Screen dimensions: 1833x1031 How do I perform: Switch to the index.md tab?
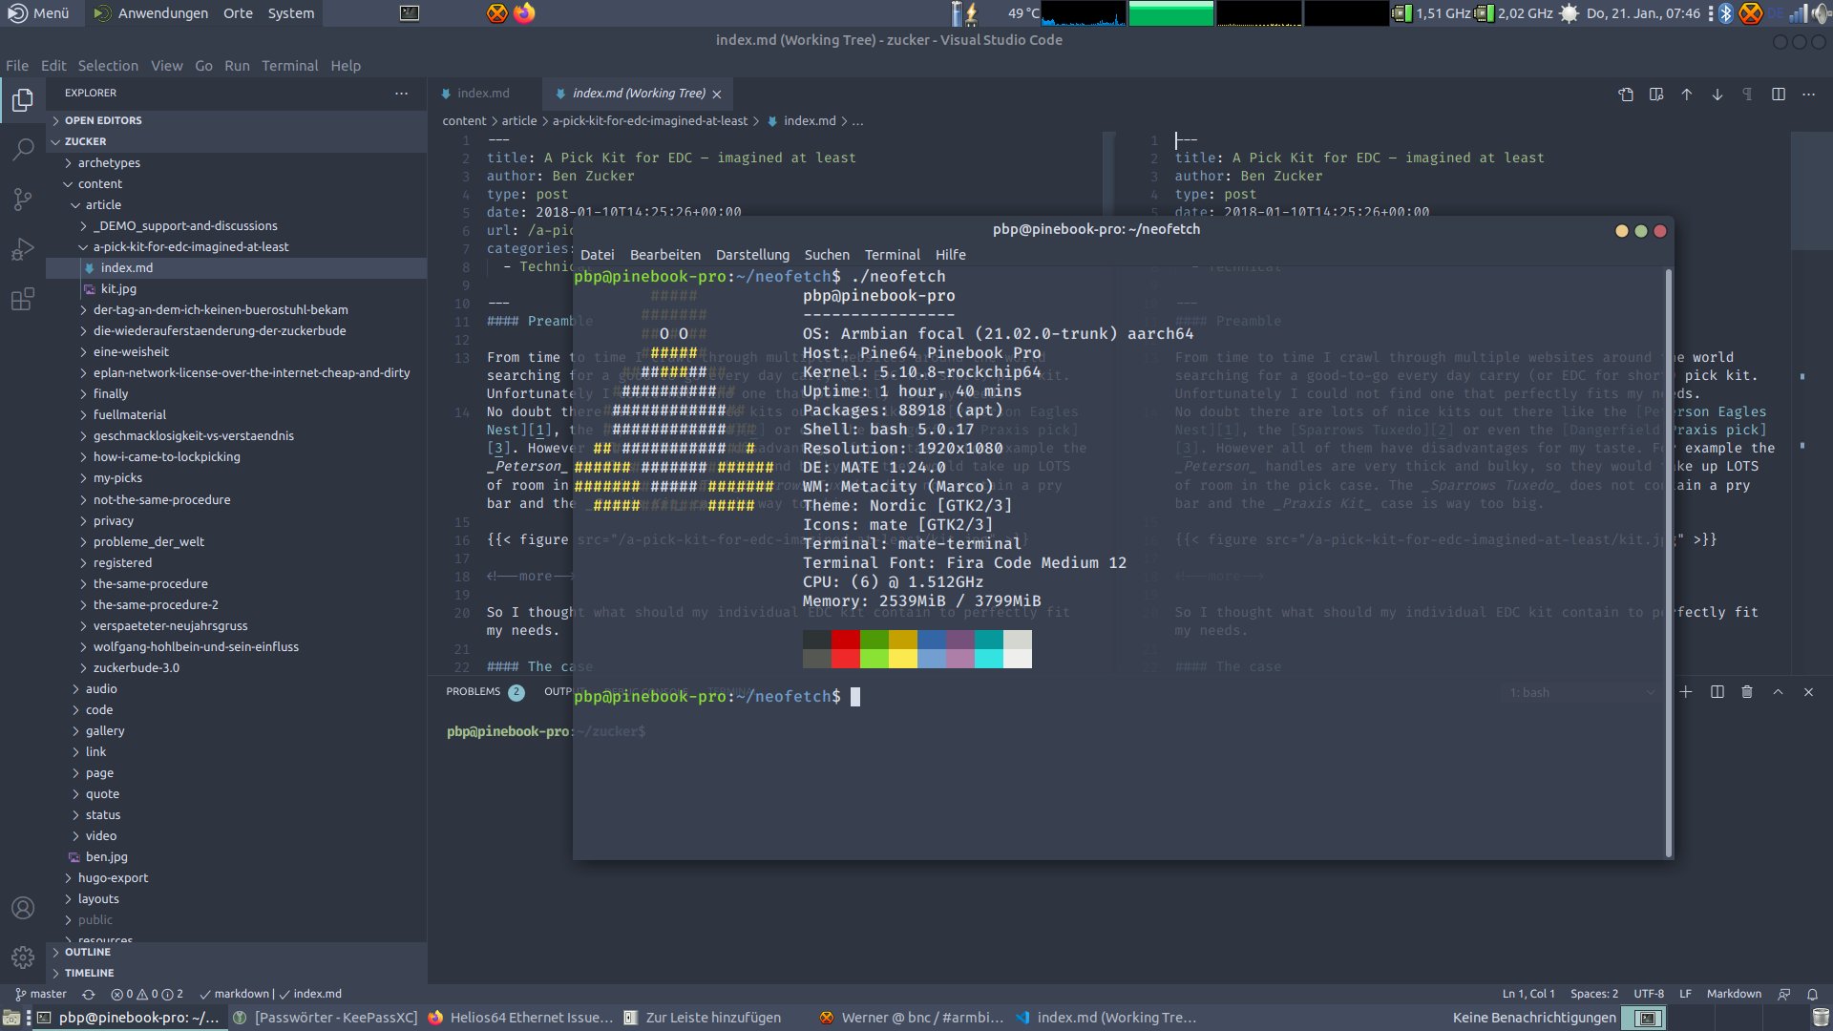click(x=483, y=94)
